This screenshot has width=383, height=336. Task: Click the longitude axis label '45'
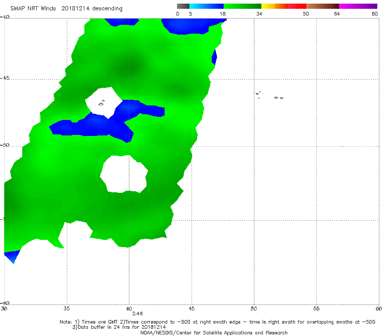click(x=192, y=309)
